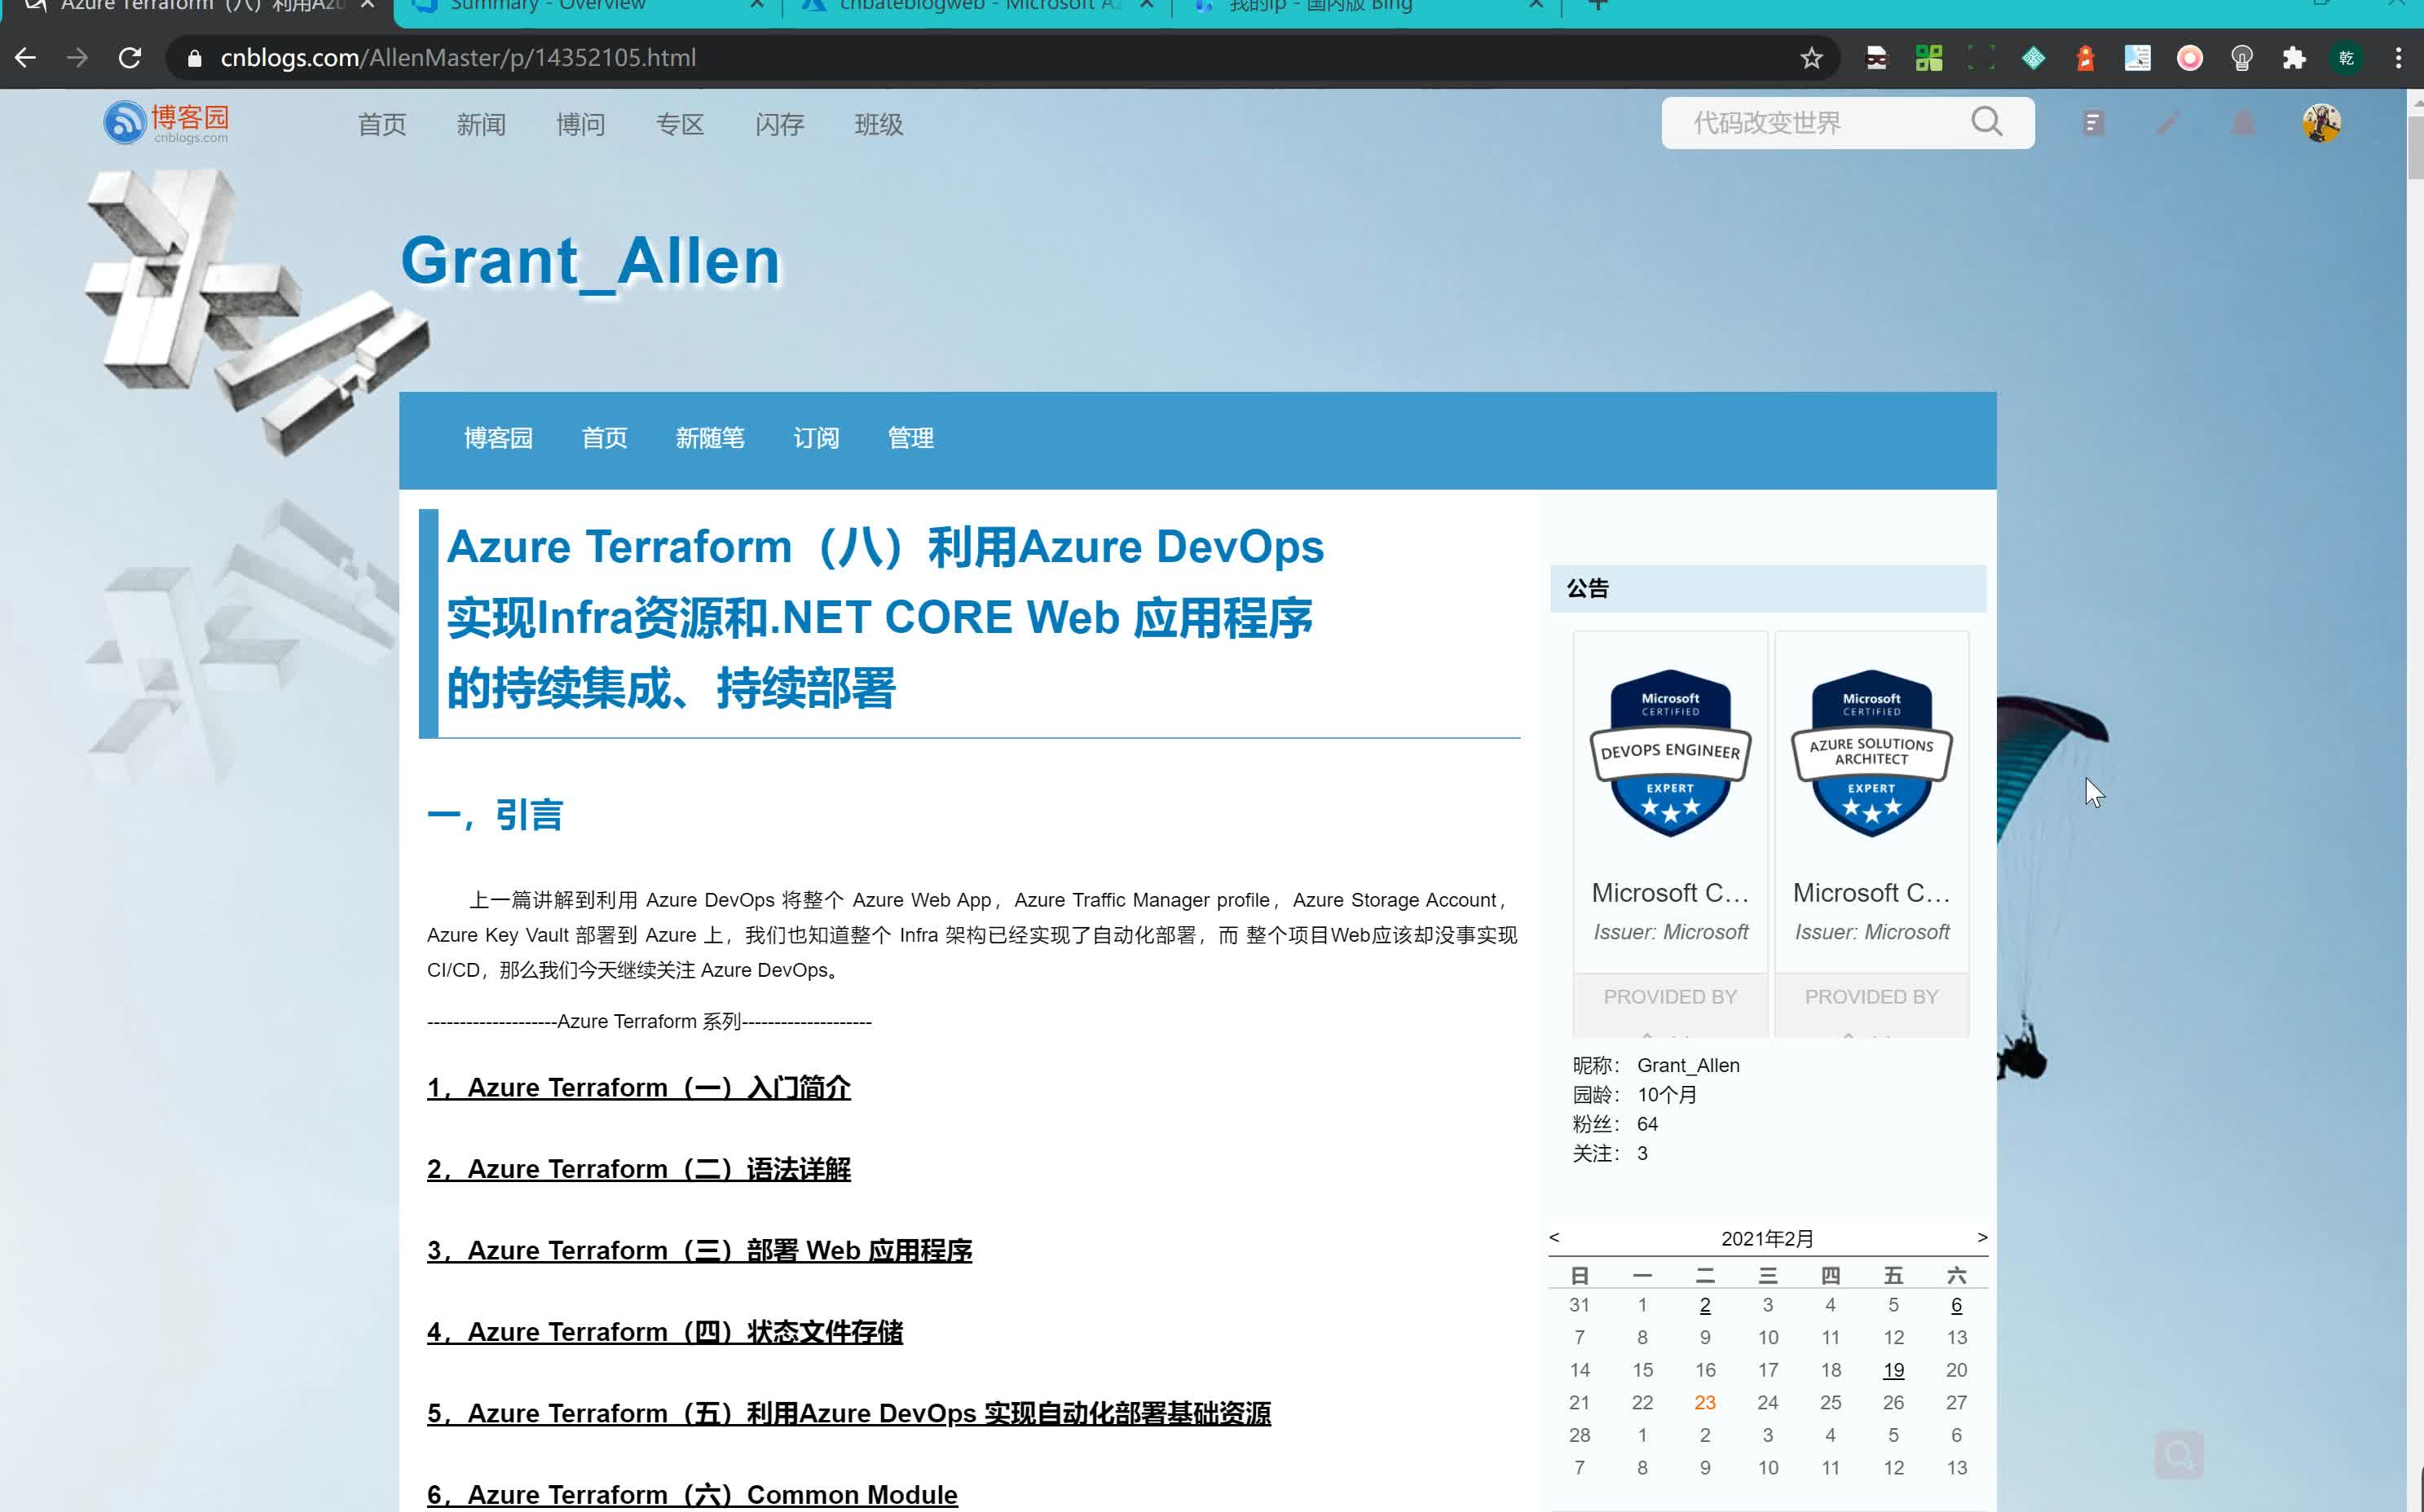The width and height of the screenshot is (2424, 1512).
Task: Click the pencil write-post icon
Action: pos(2168,123)
